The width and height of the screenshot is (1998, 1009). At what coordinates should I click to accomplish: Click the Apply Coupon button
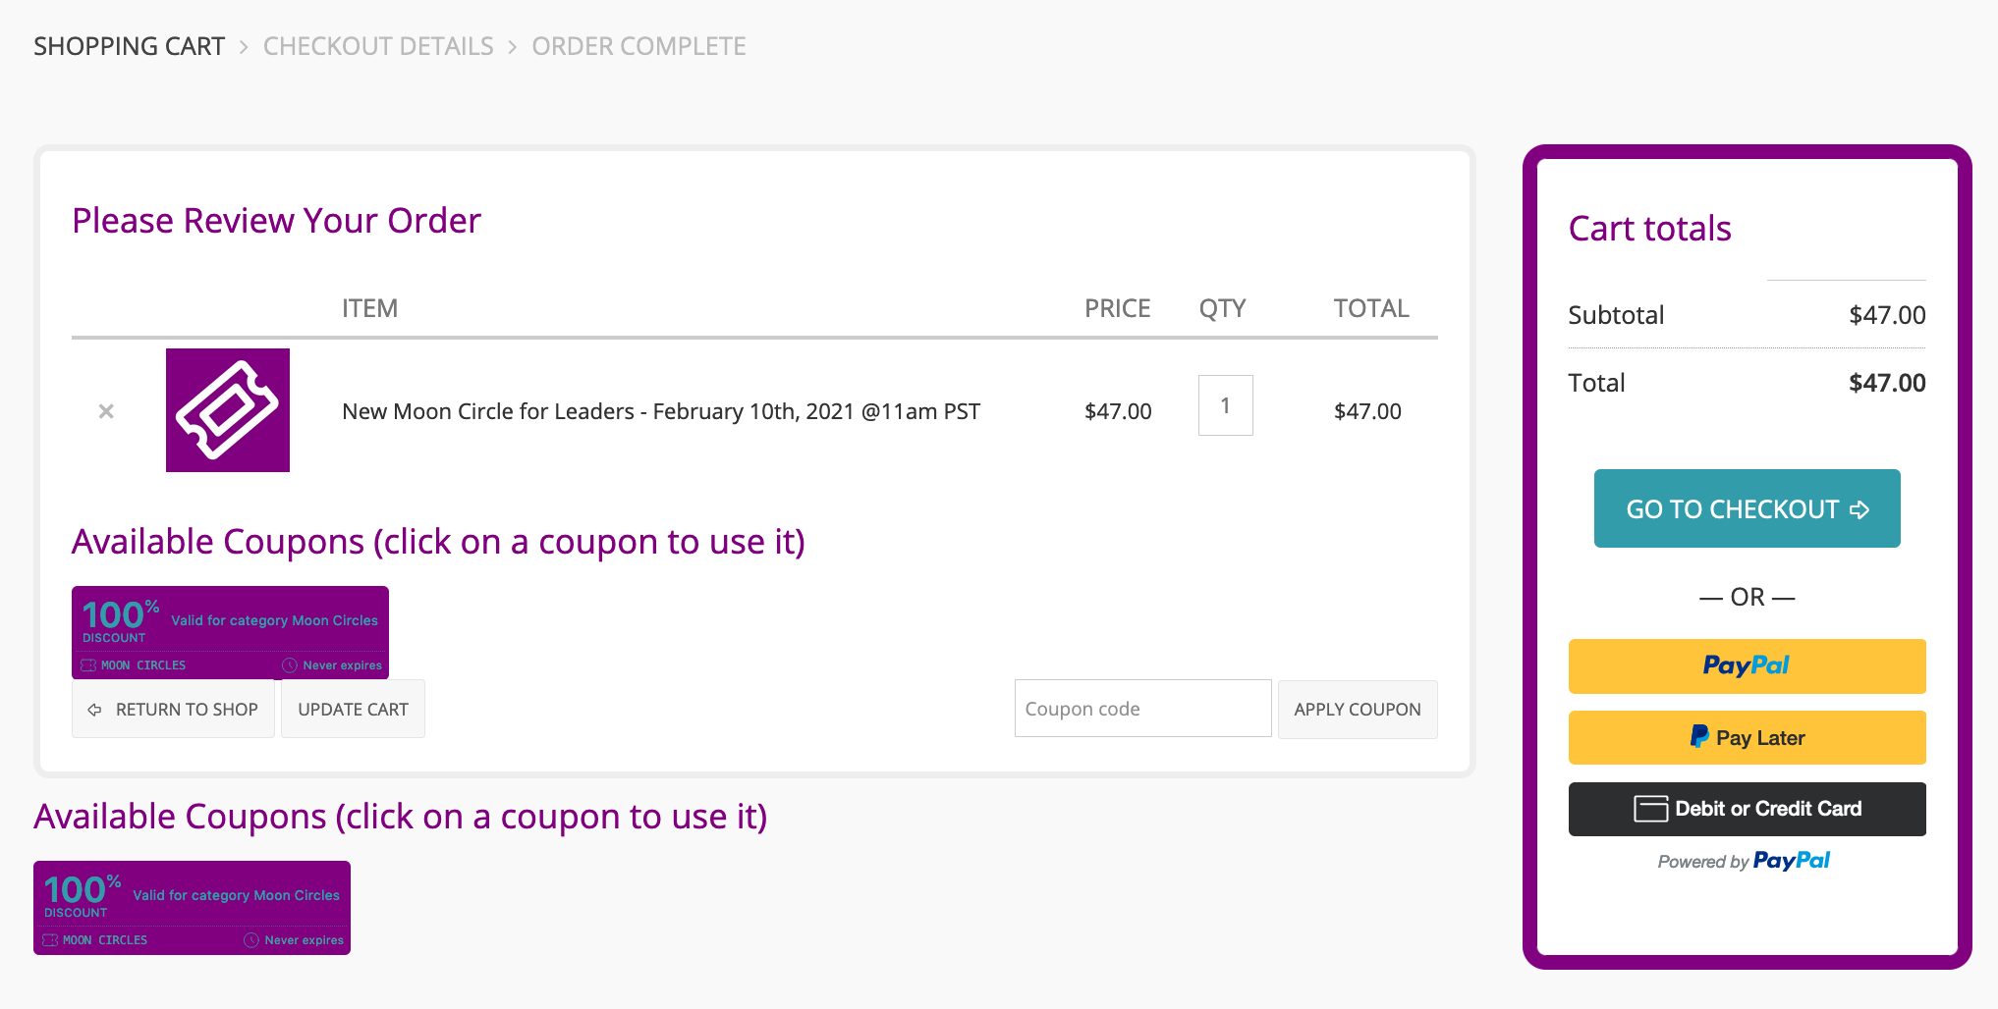click(x=1357, y=709)
